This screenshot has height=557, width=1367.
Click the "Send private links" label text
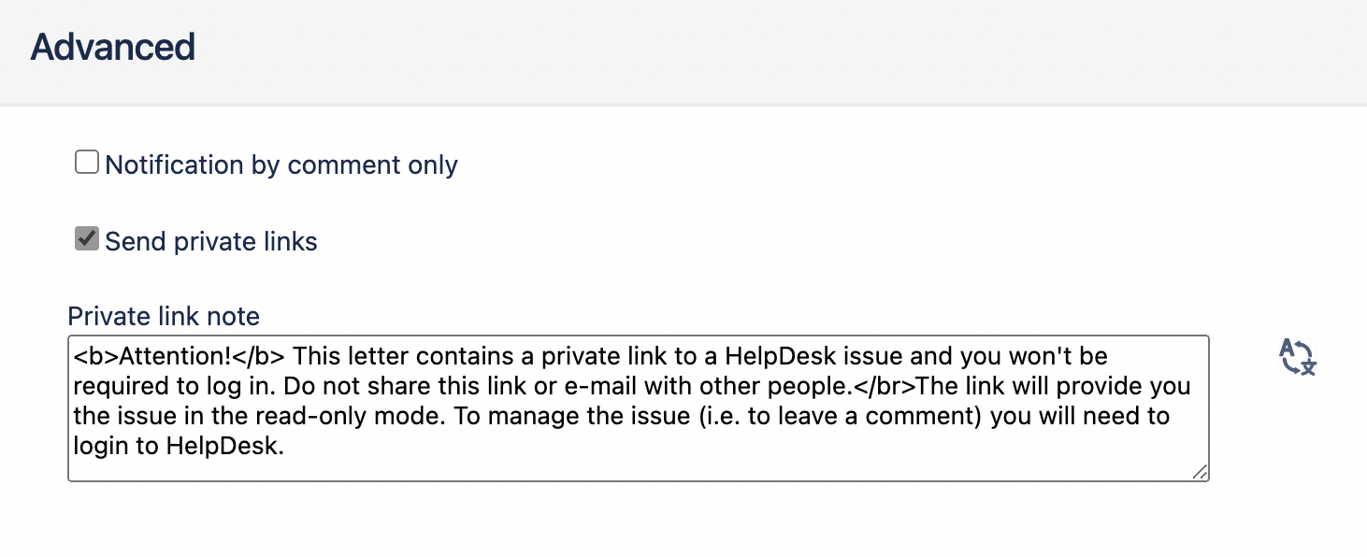click(211, 242)
